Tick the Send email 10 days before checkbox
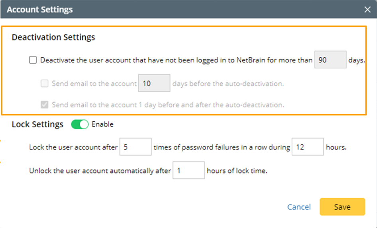The image size is (377, 228). [44, 84]
